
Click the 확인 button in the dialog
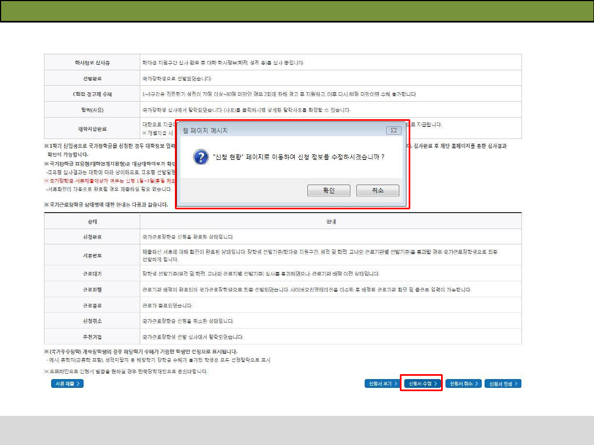tap(329, 191)
